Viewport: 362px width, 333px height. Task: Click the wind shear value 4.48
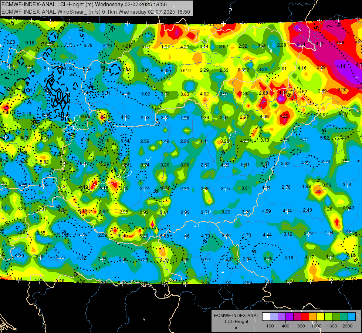pyautogui.click(x=125, y=117)
